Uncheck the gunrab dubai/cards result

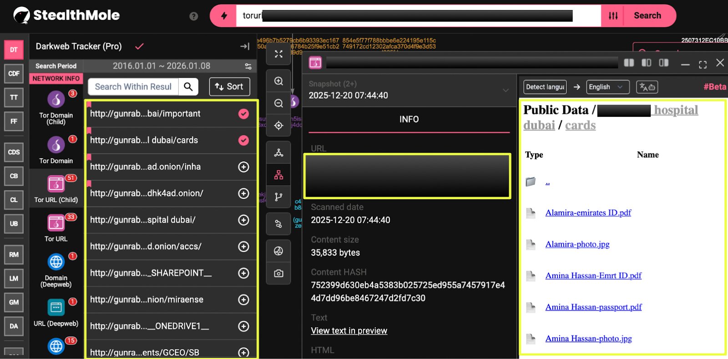click(244, 140)
